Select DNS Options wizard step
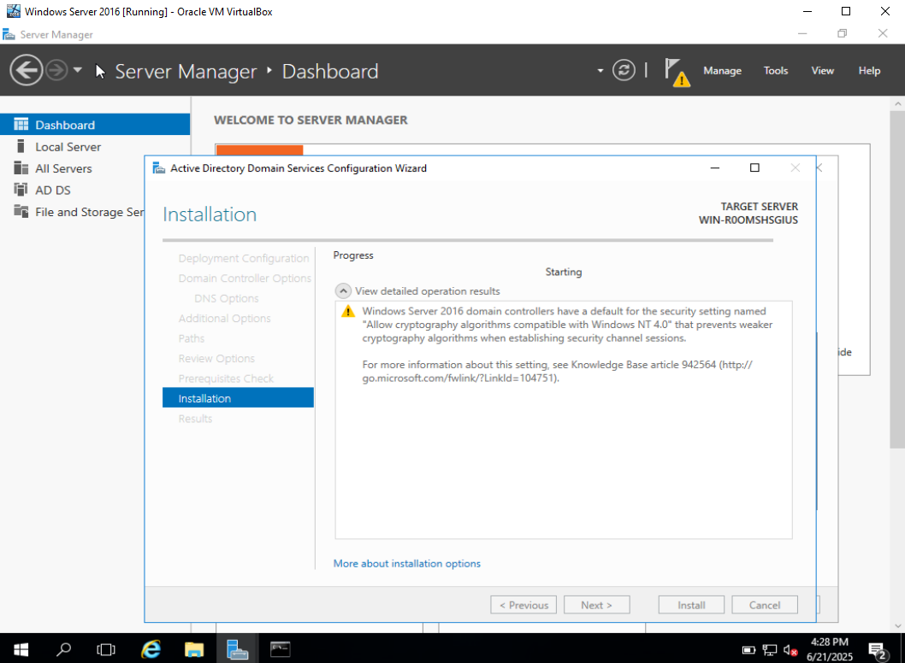 coord(226,298)
